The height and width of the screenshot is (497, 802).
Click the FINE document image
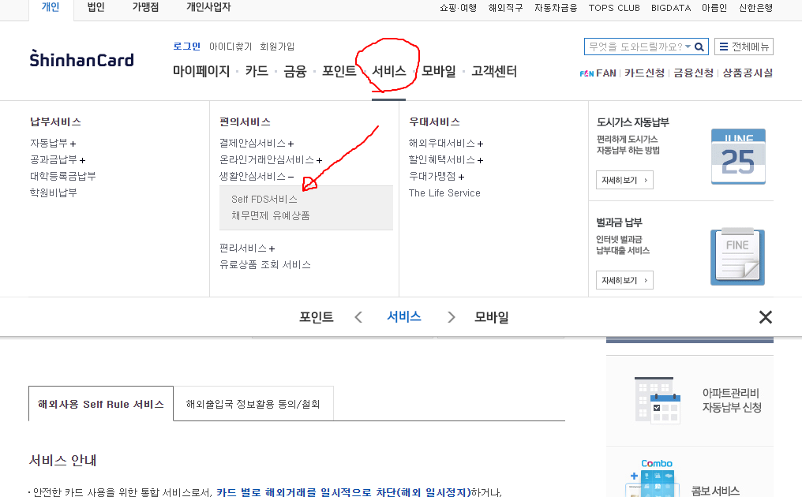coord(737,256)
